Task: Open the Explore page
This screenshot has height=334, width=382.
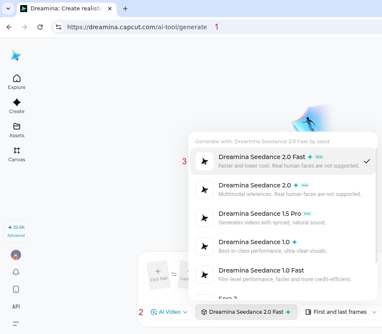Action: (x=17, y=82)
